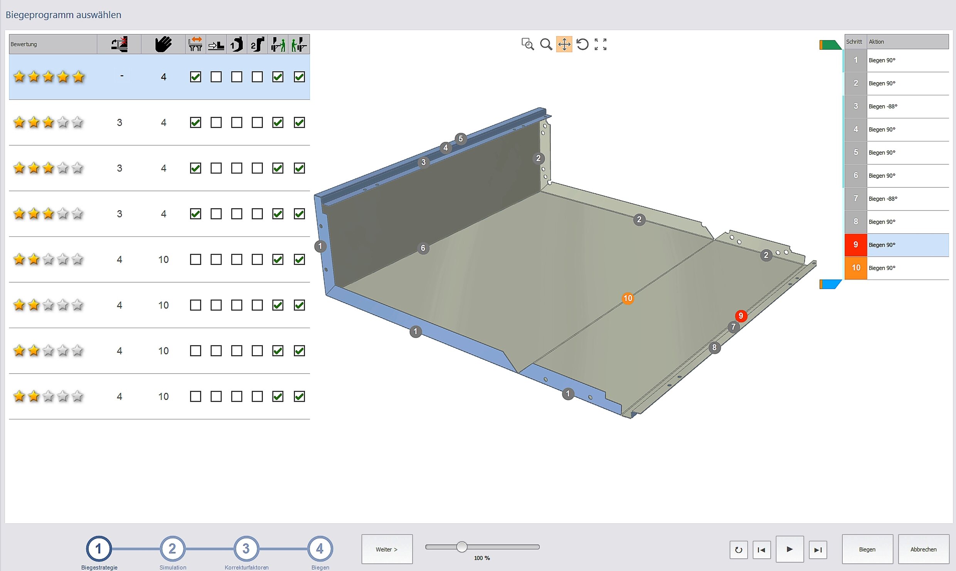Image resolution: width=956 pixels, height=571 pixels.
Task: Toggle first checkbox in bottom two-star row
Action: pos(195,396)
